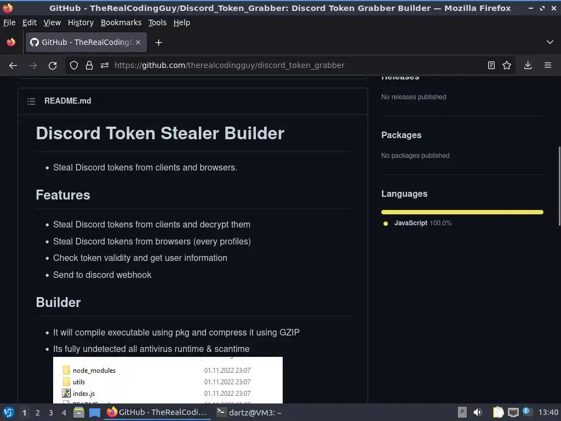
Task: Open the View menu
Action: pos(52,22)
